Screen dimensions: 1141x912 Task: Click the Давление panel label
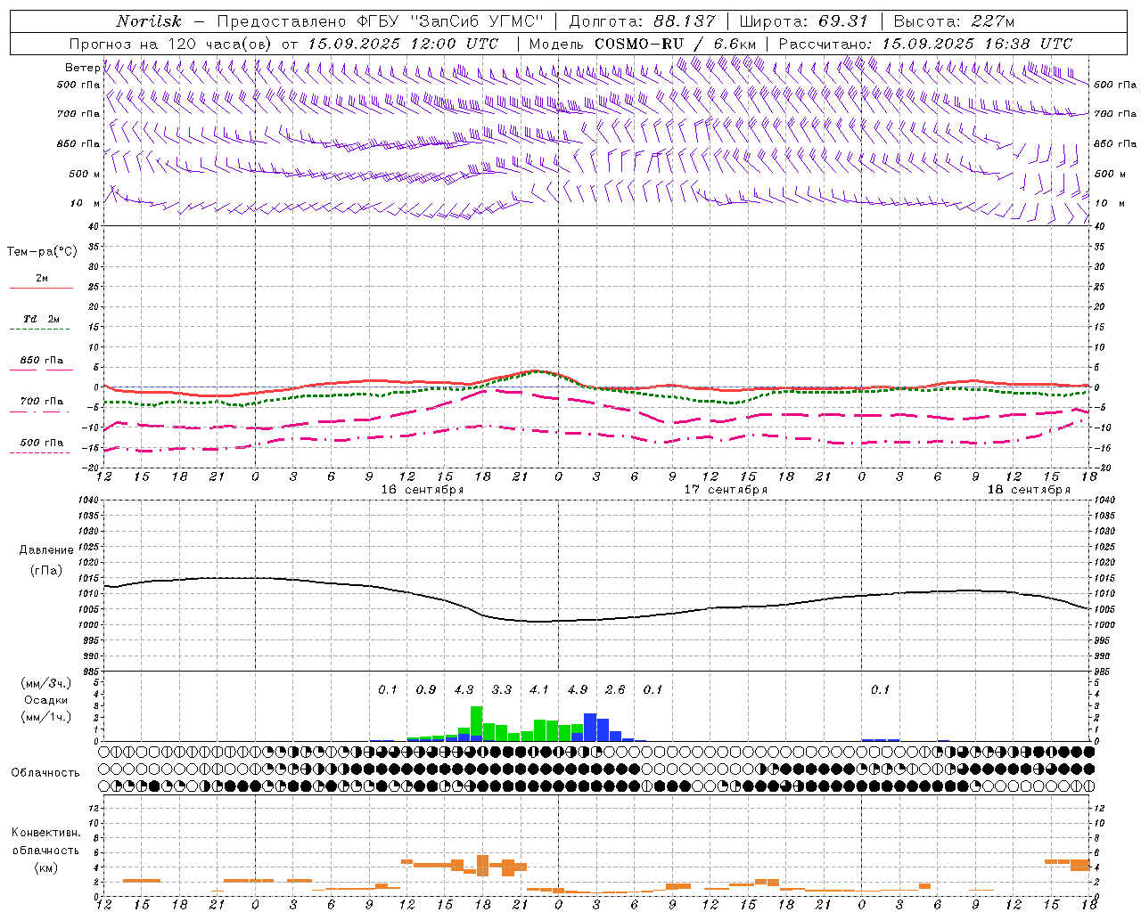tap(46, 550)
